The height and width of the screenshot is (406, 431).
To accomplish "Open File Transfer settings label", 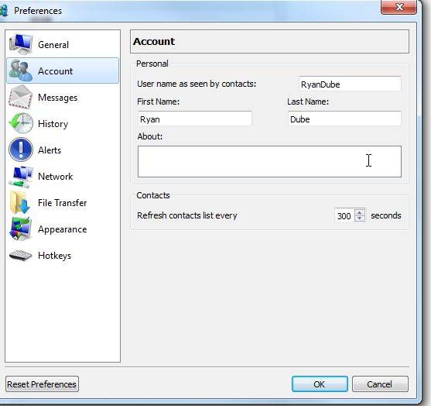I will [x=63, y=203].
